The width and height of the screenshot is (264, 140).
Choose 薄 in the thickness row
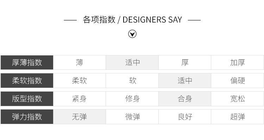pos(80,62)
